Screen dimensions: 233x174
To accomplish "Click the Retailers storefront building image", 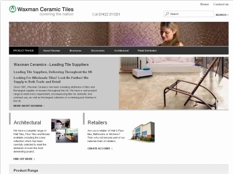I will [x=142, y=132].
